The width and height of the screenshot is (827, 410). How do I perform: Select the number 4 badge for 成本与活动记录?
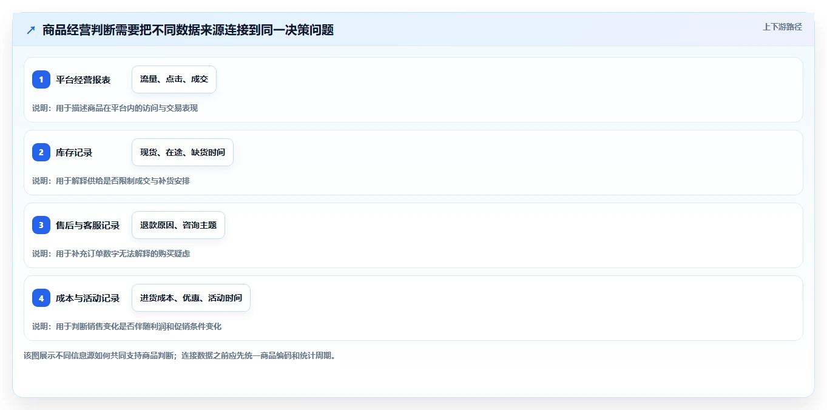coord(41,298)
